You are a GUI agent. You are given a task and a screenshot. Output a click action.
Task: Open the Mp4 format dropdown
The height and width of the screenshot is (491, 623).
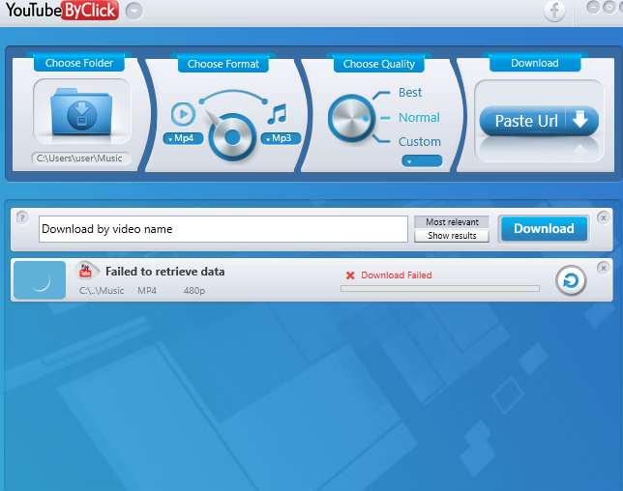183,138
